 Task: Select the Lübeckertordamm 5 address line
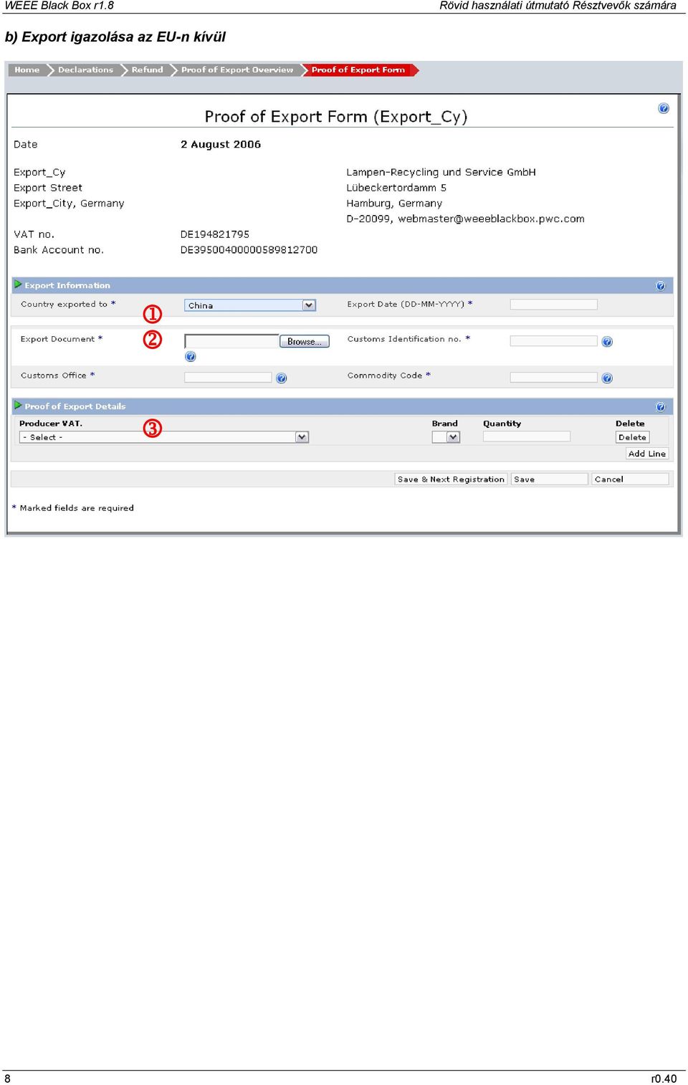pos(396,188)
